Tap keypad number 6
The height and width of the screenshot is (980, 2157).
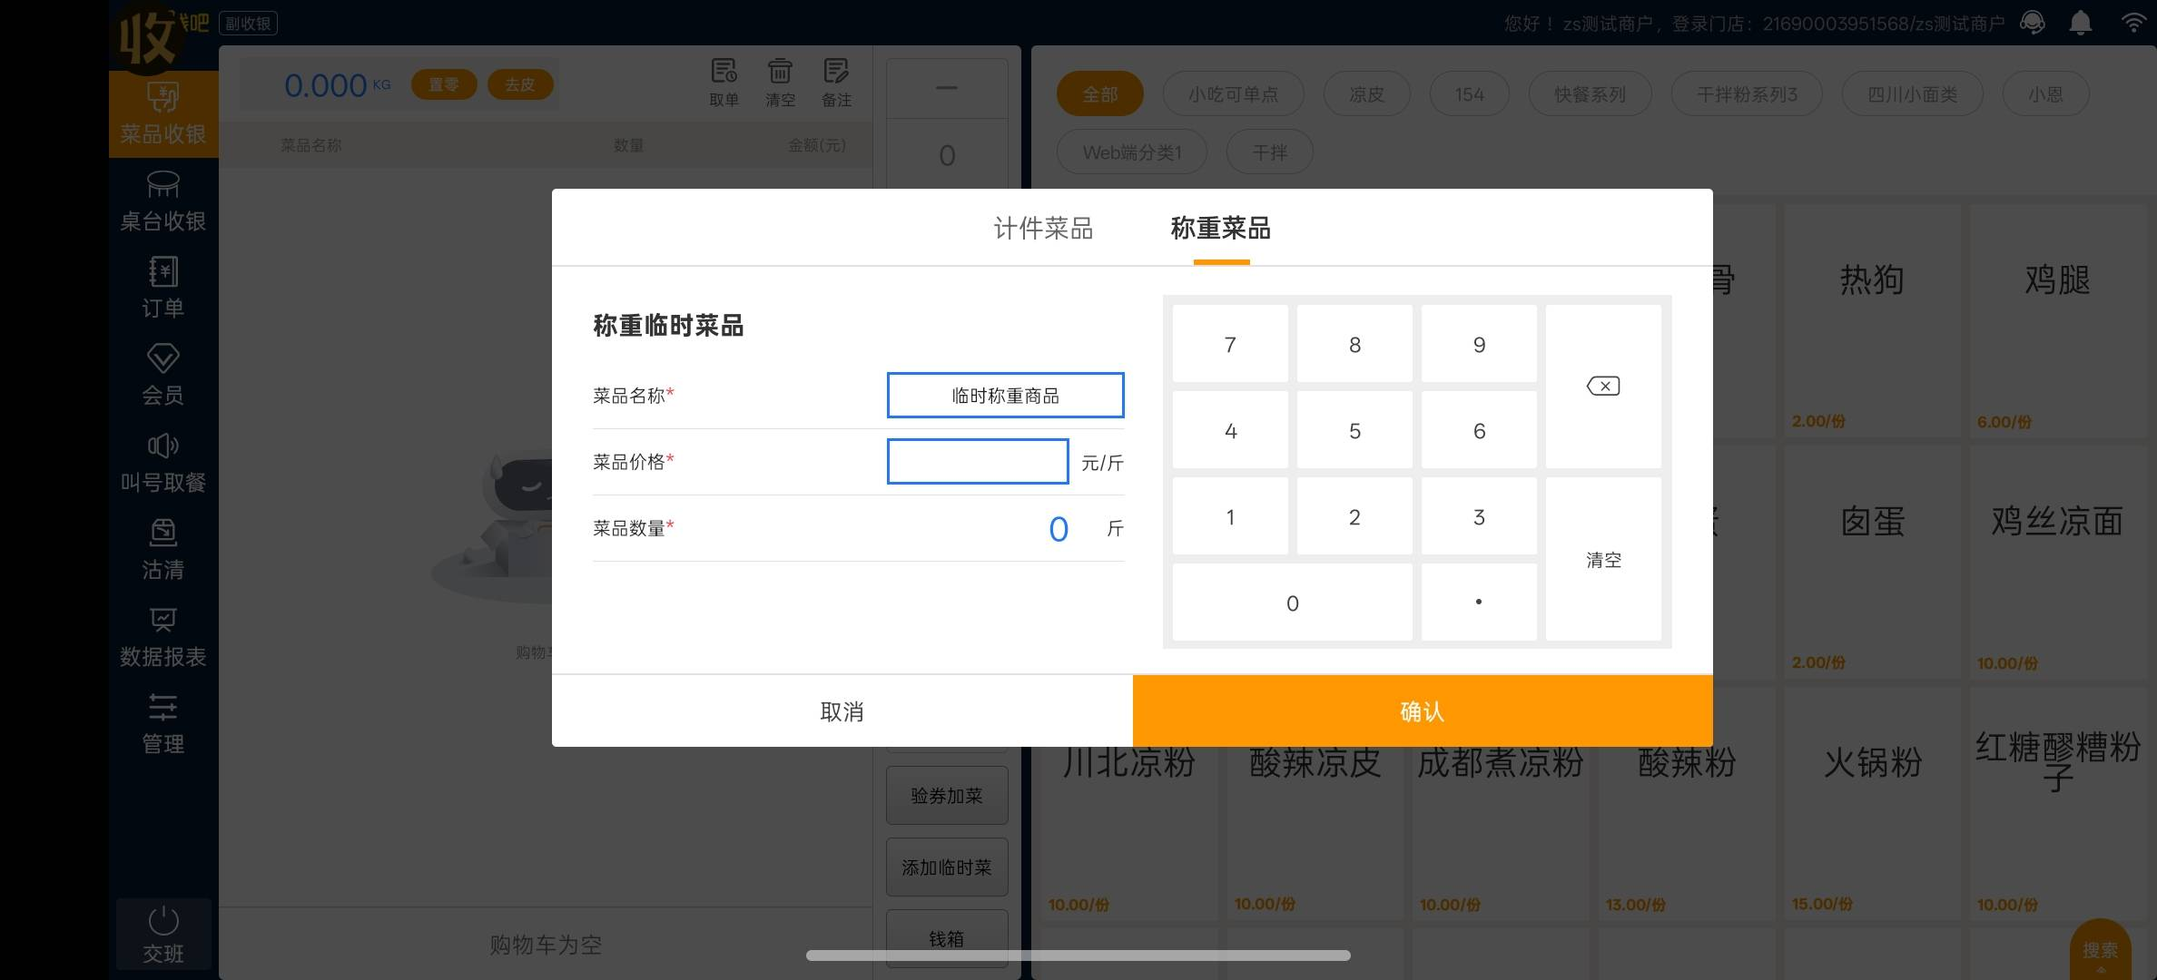[x=1479, y=430]
